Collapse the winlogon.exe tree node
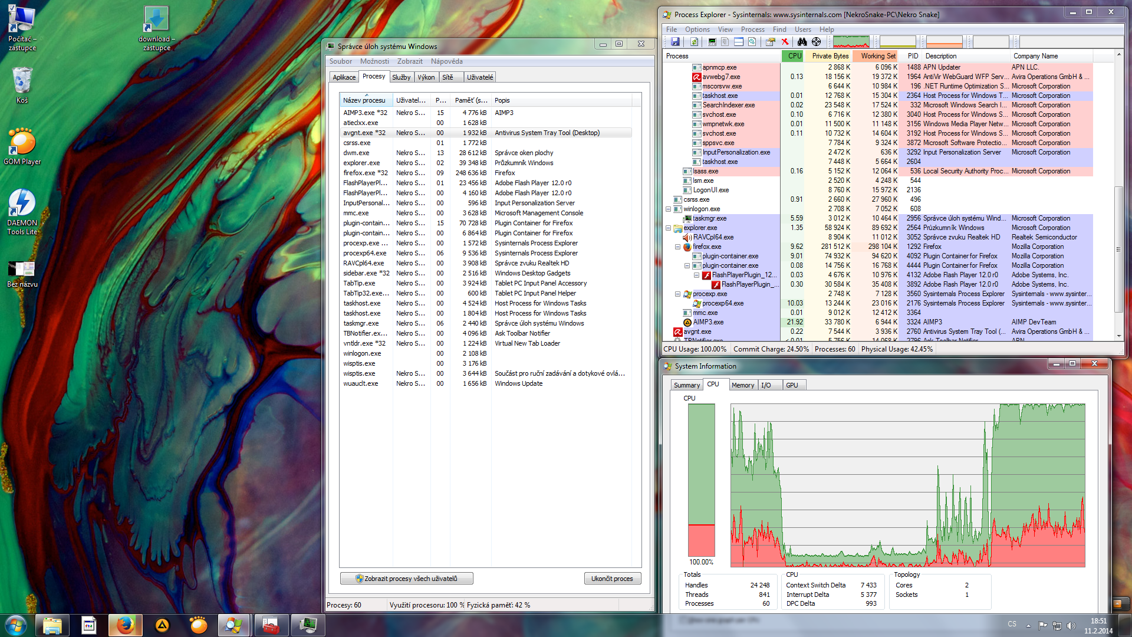The width and height of the screenshot is (1132, 637). click(x=668, y=209)
